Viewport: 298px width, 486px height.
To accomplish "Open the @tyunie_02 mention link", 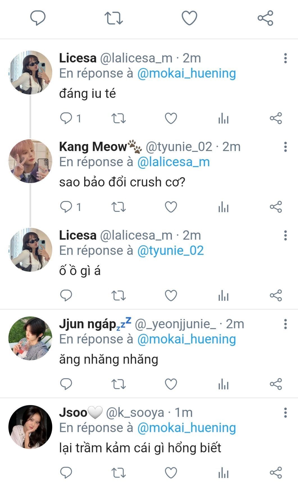I will 170,251.
